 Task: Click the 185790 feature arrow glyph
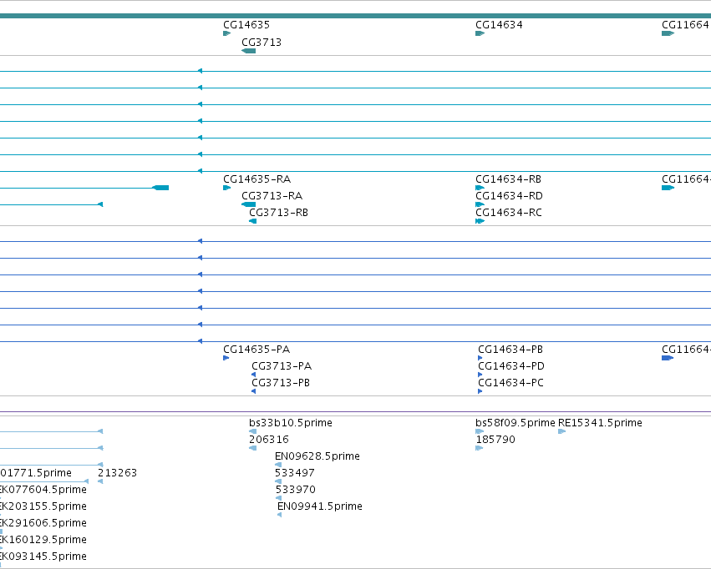click(x=479, y=448)
